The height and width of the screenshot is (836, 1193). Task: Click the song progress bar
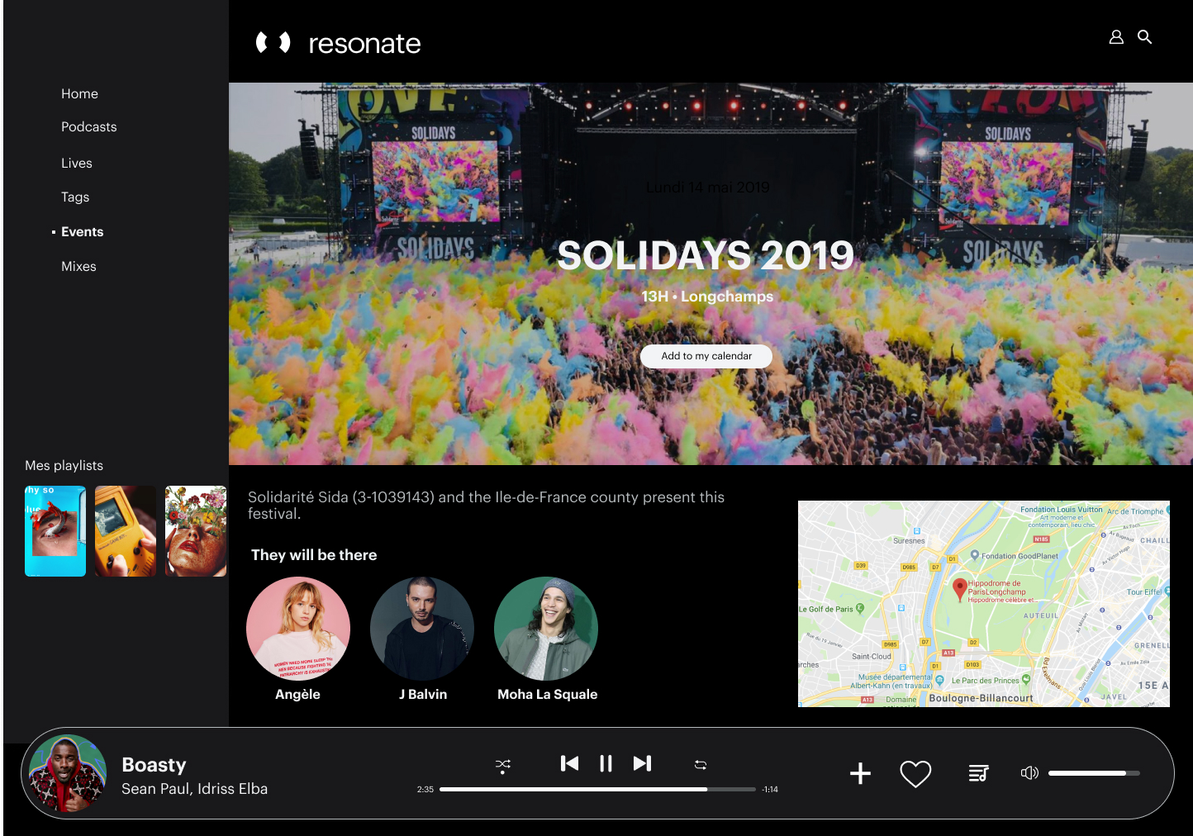[x=596, y=790]
